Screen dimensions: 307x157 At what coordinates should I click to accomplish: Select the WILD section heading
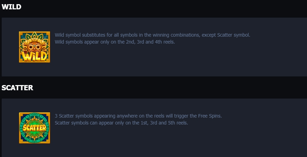[11, 7]
